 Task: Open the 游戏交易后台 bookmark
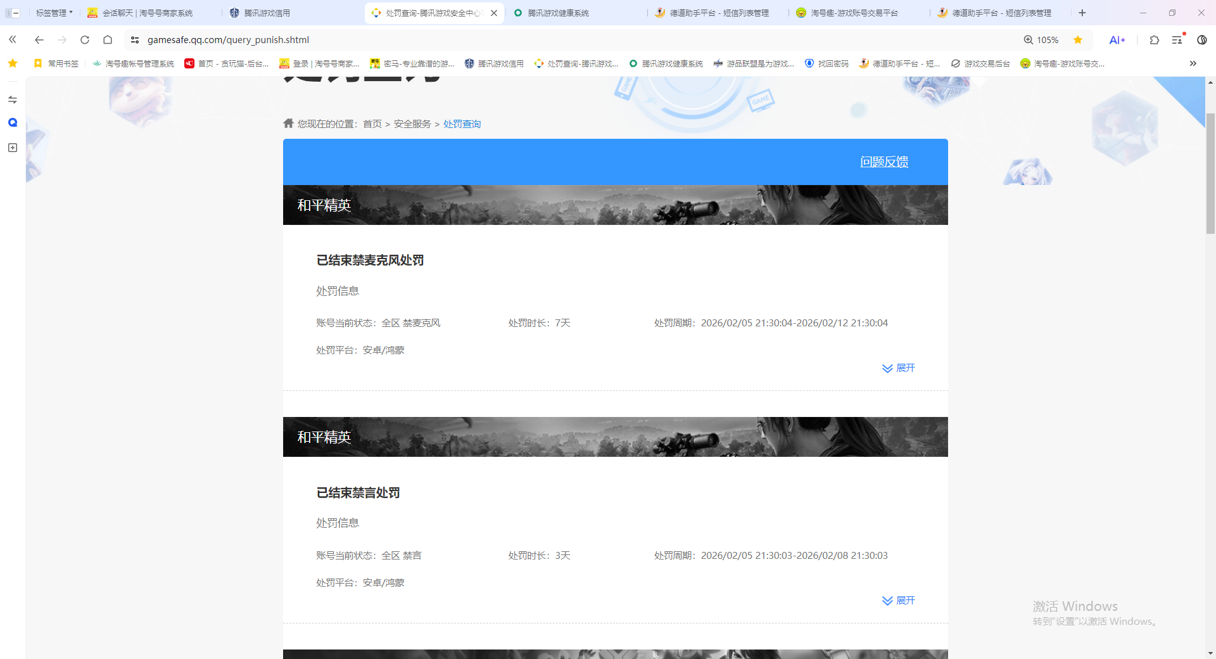click(x=980, y=63)
